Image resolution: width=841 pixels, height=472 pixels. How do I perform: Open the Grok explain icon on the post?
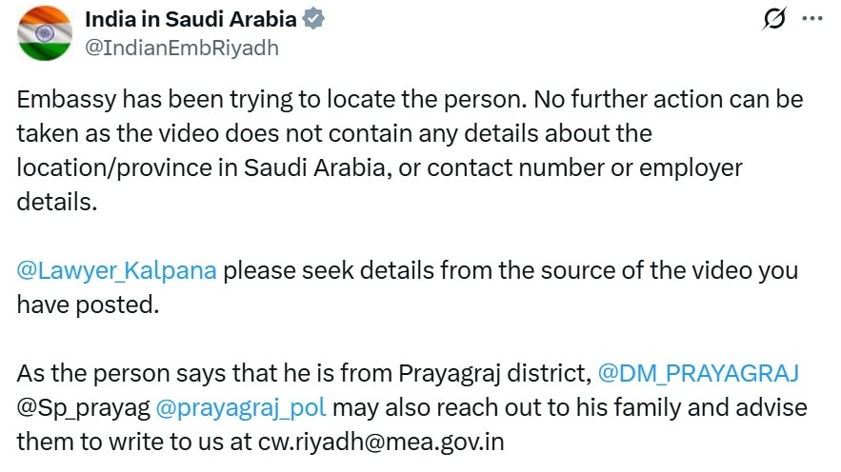775,19
